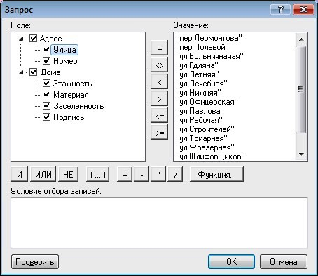Insert the division / operator
The width and height of the screenshot is (318, 276).
(x=175, y=174)
